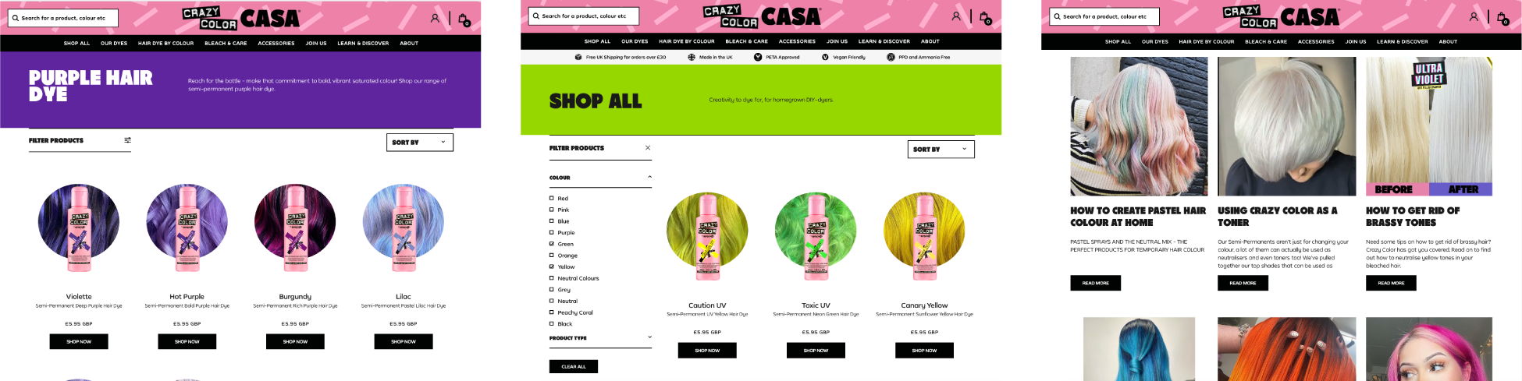Click Shop Now under Toxic UV
The height and width of the screenshot is (381, 1522).
click(x=816, y=351)
